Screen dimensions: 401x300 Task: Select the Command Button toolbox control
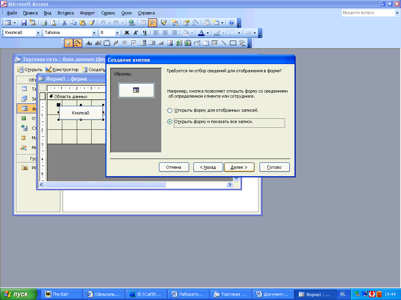pos(161,43)
